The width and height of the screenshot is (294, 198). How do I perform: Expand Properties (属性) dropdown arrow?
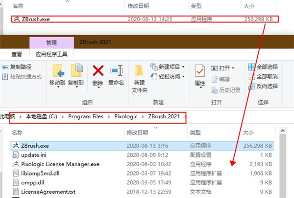(x=200, y=88)
